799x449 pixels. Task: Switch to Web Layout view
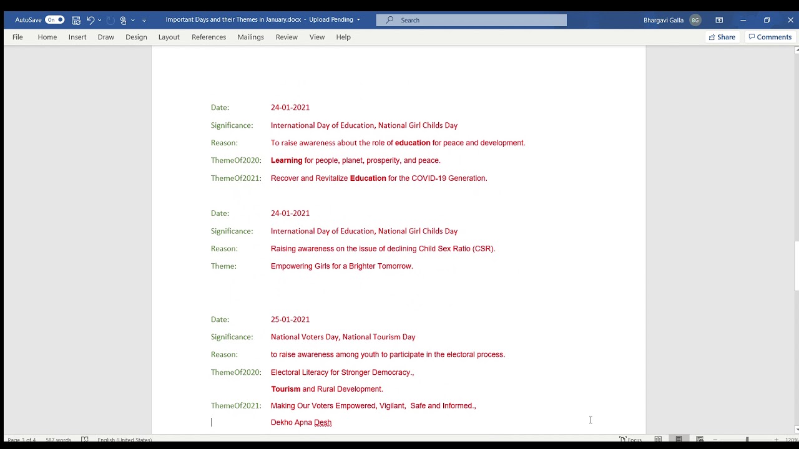point(700,440)
